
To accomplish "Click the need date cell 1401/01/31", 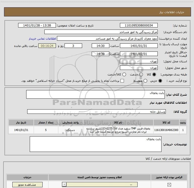I will (x=21, y=130).
